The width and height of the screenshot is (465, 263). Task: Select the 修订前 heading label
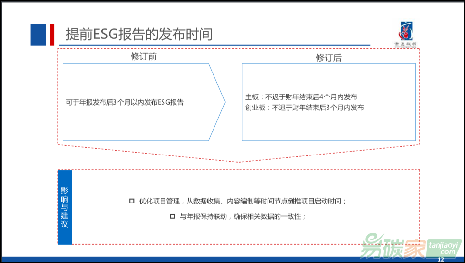(x=143, y=57)
